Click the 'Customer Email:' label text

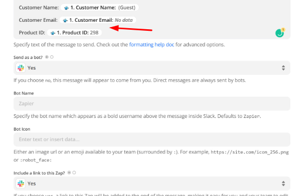coord(38,20)
